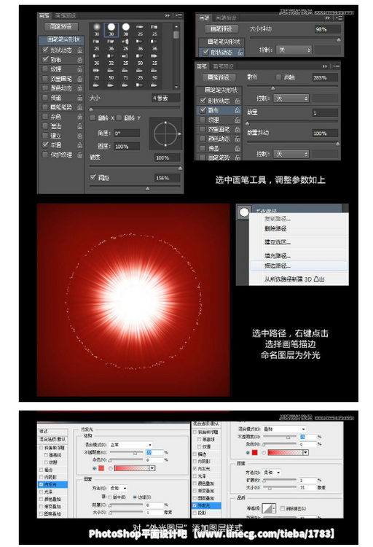373x547 pixels.
Task: Toggle the 平滑 checkbox
Action: pos(45,144)
